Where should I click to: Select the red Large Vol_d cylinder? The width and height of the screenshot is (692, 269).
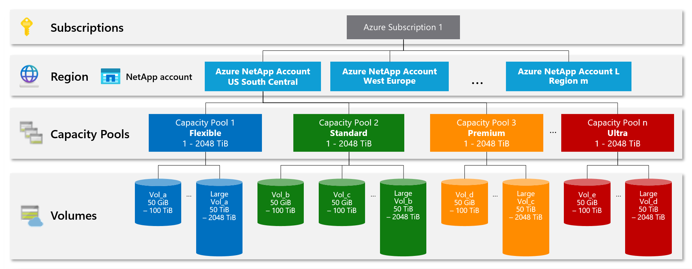pyautogui.click(x=648, y=217)
